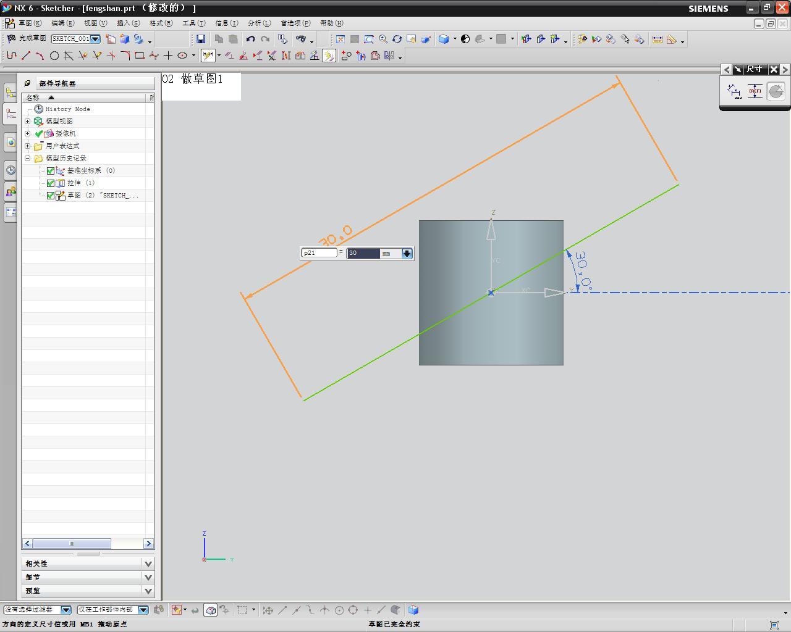
Task: Select the Arc sketch tool
Action: (40, 56)
